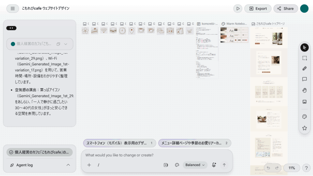Select the image insert tool
This screenshot has height=176, width=313.
point(304,102)
